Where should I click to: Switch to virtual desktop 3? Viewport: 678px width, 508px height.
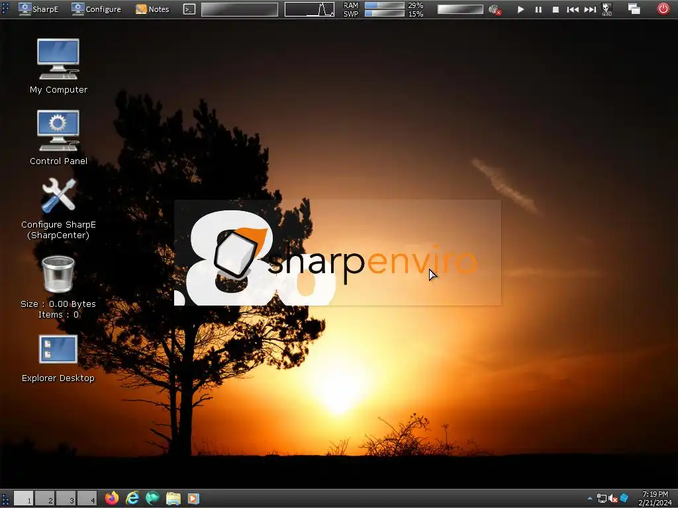tap(66, 499)
